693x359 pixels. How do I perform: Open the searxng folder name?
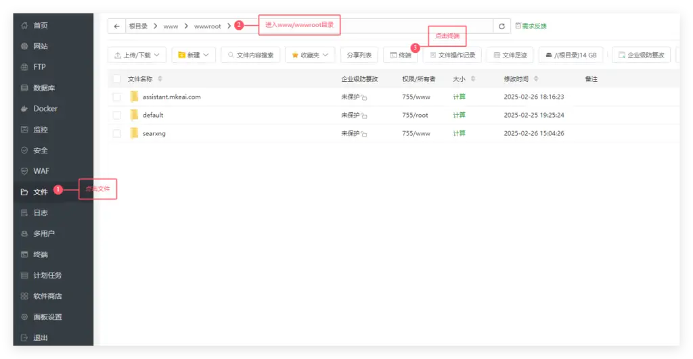coord(154,133)
